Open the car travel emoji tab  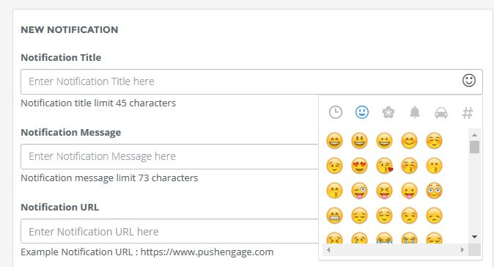pyautogui.click(x=441, y=113)
